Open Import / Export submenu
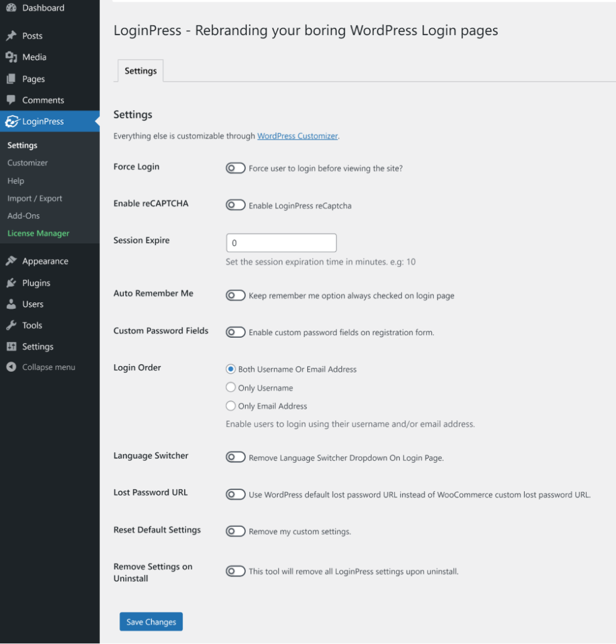Viewport: 616px width, 644px height. 35,198
